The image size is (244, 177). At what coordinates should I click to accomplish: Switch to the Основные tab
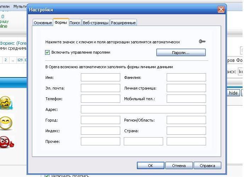tap(43, 23)
